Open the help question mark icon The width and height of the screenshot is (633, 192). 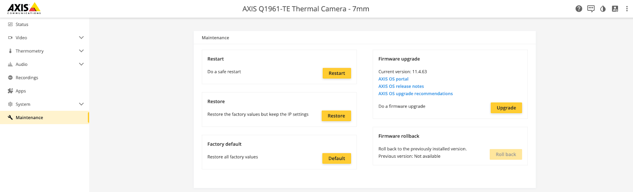(579, 9)
